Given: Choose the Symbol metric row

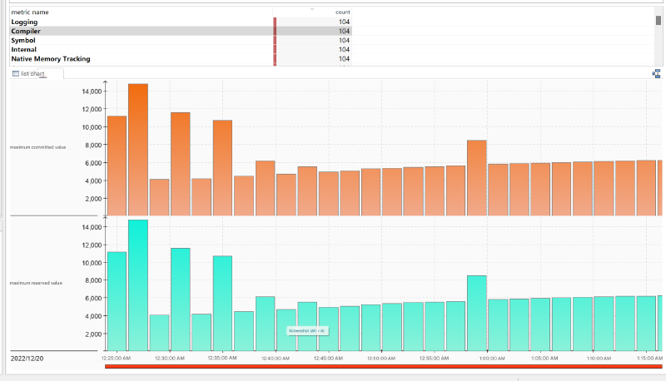Looking at the screenshot, I should 23,40.
